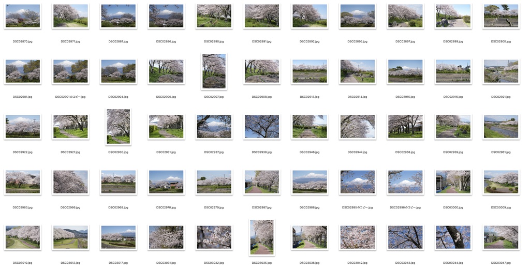
Task: Select the DSC02961.jpg photo thumbnail
Action: click(x=501, y=127)
